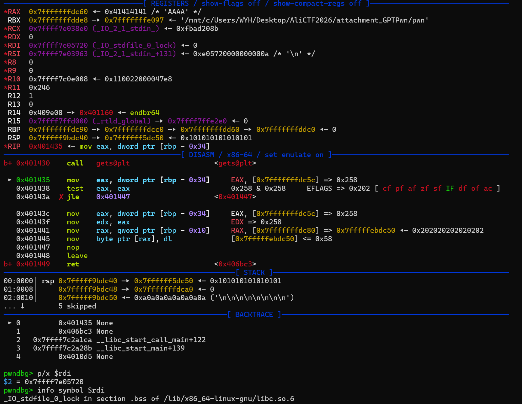The image size is (522, 404).
Task: Click the b+ breakpoint marker at 0x401430
Action: click(x=8, y=163)
